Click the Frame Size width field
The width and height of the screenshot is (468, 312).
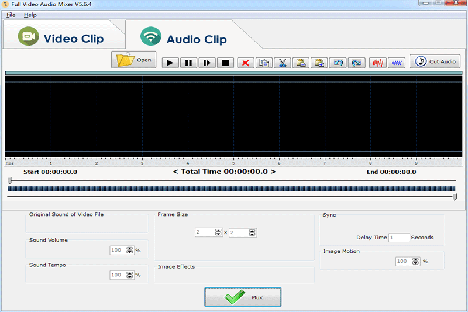(x=205, y=232)
